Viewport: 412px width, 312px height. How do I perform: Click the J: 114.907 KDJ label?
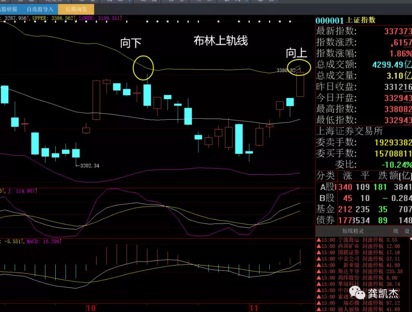click(x=23, y=191)
